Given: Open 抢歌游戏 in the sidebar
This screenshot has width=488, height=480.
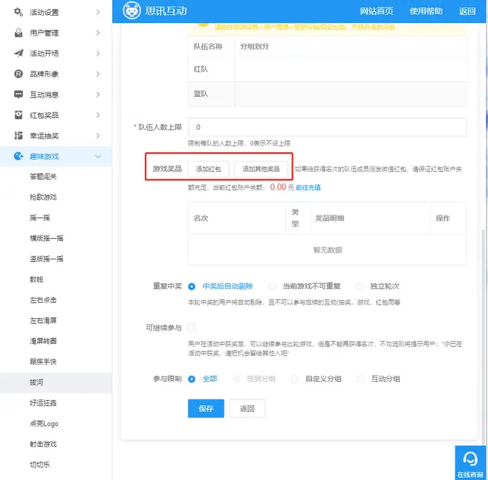Looking at the screenshot, I should pyautogui.click(x=43, y=197).
